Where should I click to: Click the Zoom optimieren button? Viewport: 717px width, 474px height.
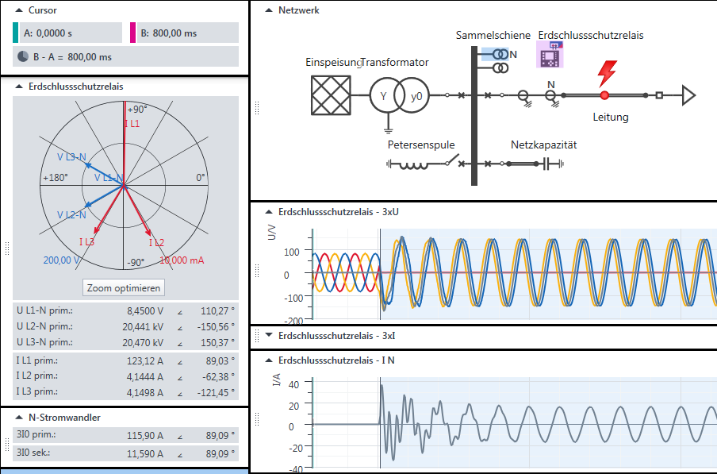coord(124,287)
